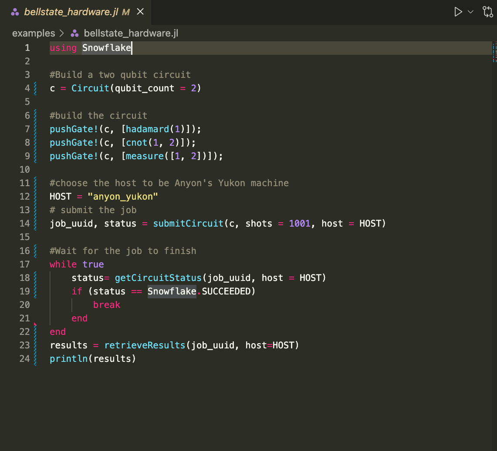This screenshot has width=497, height=451.
Task: Close the bellstate_hardware.jl tab
Action: 140,12
